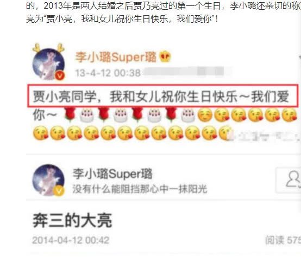Click the orange verified V badge

click(x=60, y=76)
